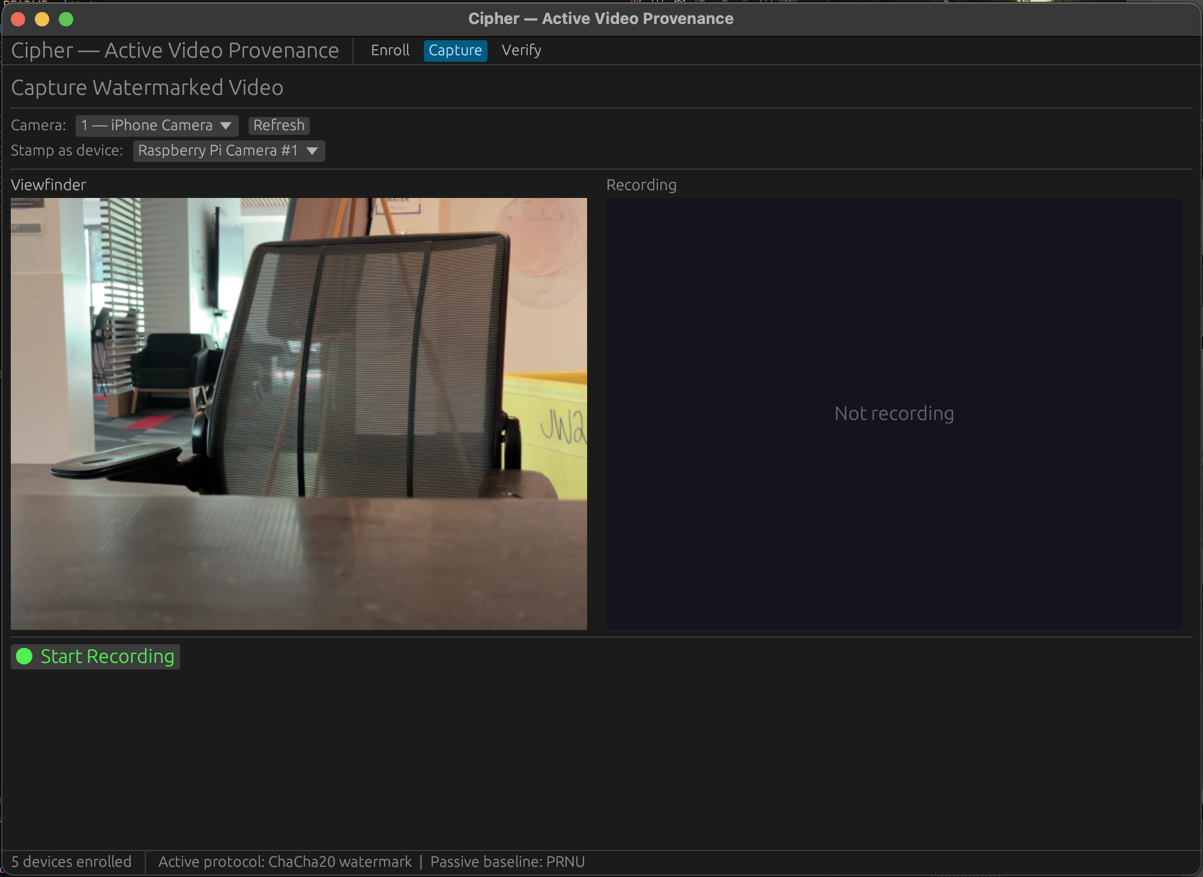Close the Cipher window with red button
Screen dimensions: 1203x877
[18, 19]
